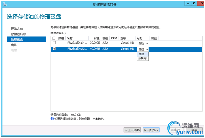205x138 pixels.
Task: Go to 开始之前 wizard step
Action: [17, 29]
